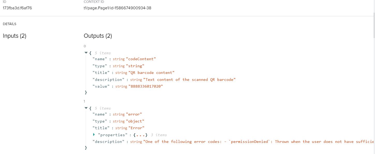
Task: Click the value "8888336017020"
Action: [146, 86]
